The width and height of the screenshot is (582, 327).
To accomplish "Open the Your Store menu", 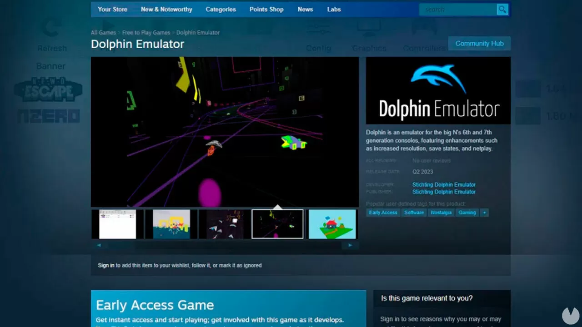I will tap(112, 9).
